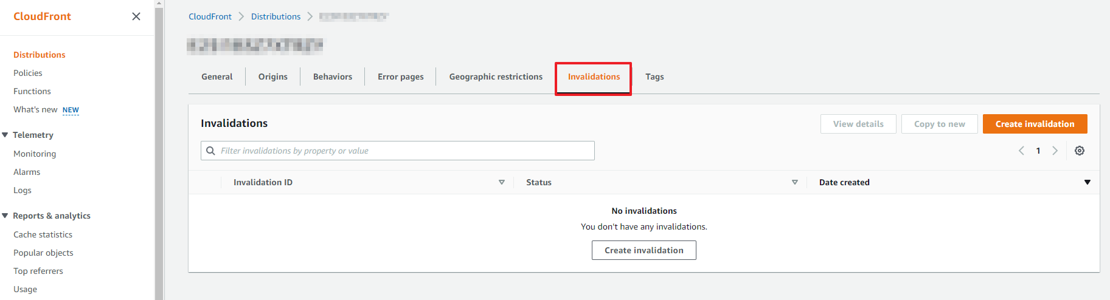Open Monitoring under Telemetry
This screenshot has width=1110, height=300.
(x=35, y=154)
